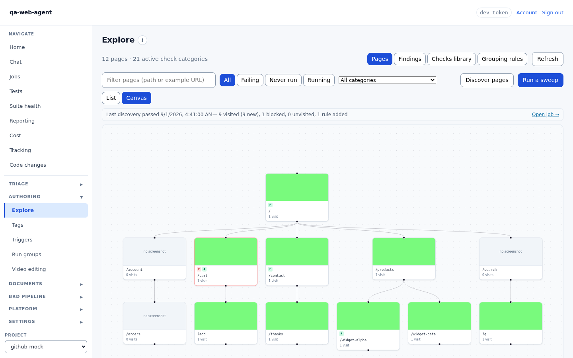573x358 pixels.
Task: Click the Refresh button
Action: pos(548,59)
